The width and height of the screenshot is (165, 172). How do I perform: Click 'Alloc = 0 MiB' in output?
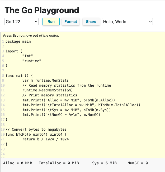click(x=18, y=163)
